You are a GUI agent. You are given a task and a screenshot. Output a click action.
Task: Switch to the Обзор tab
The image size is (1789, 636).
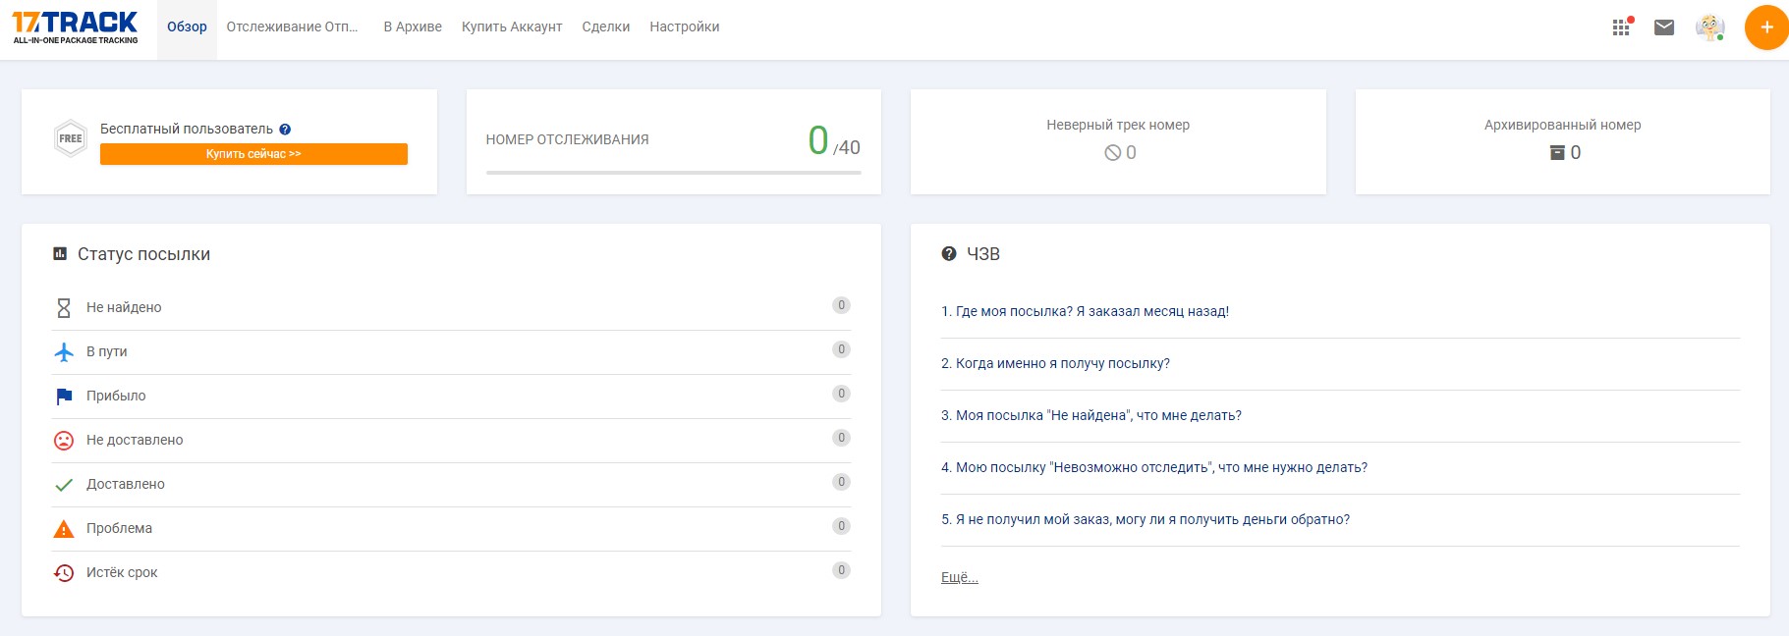(x=187, y=27)
